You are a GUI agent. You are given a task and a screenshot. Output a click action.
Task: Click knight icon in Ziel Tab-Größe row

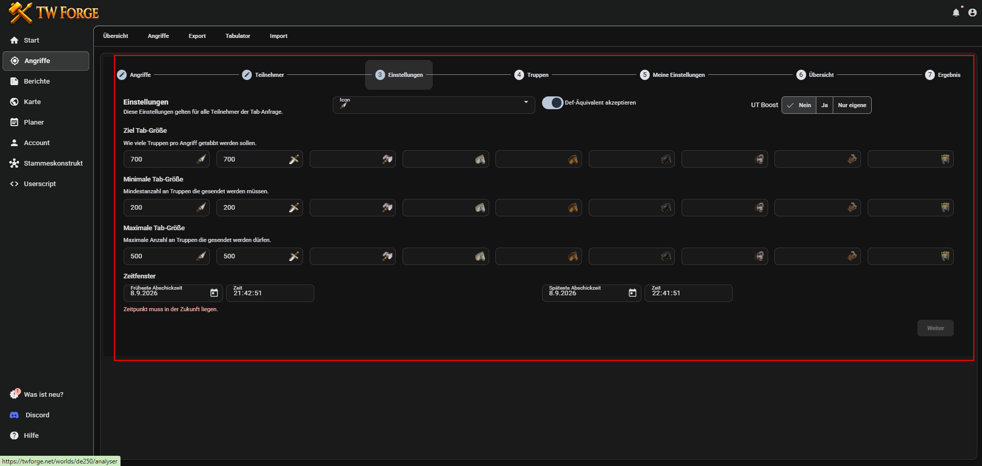coord(945,159)
